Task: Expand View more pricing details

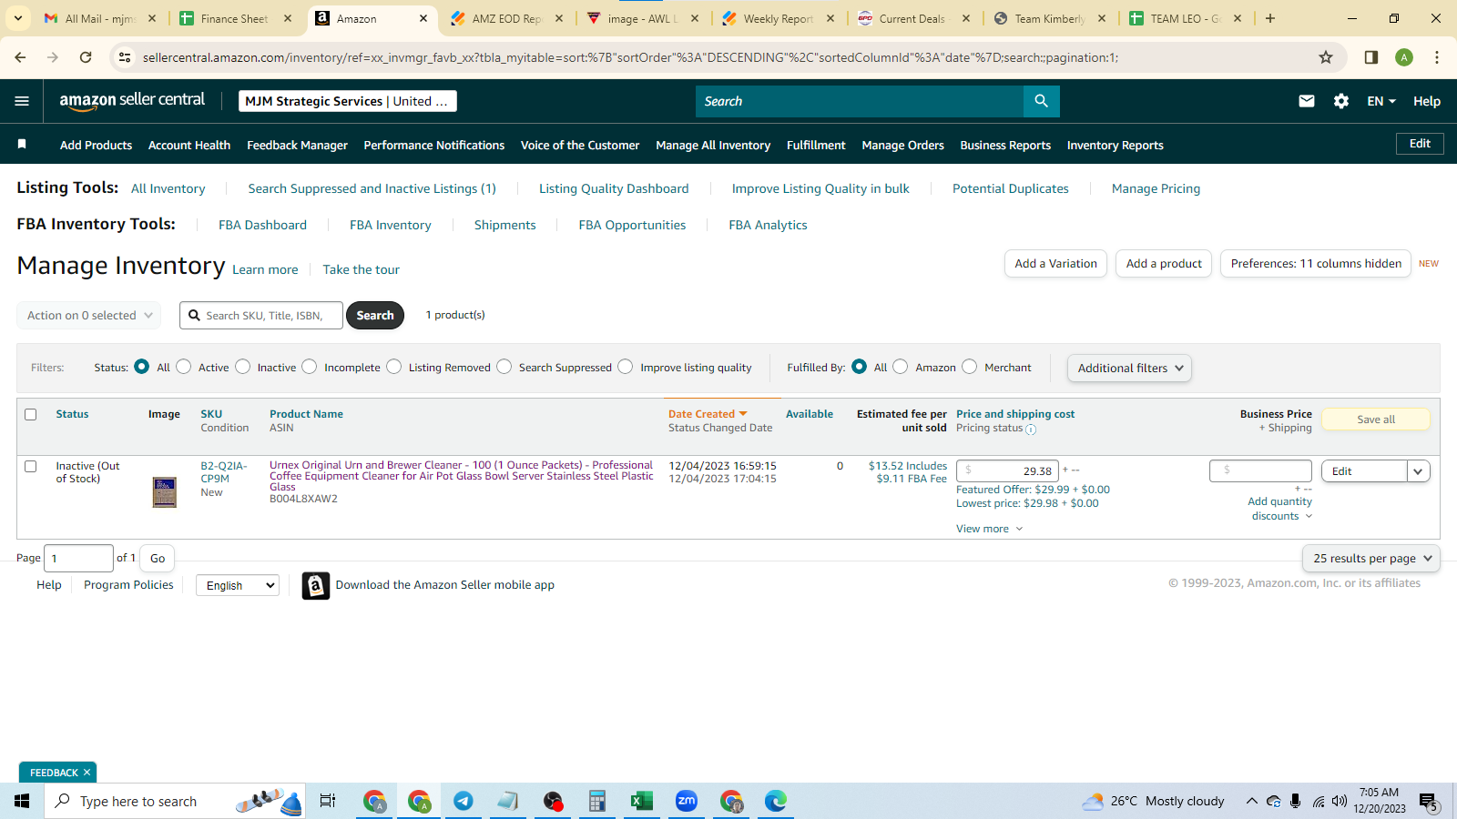Action: pyautogui.click(x=989, y=529)
